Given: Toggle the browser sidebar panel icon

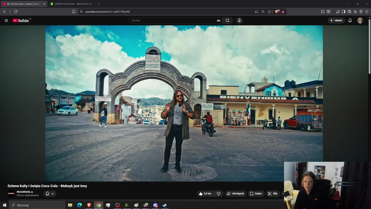Looking at the screenshot, I should pyautogui.click(x=343, y=12).
